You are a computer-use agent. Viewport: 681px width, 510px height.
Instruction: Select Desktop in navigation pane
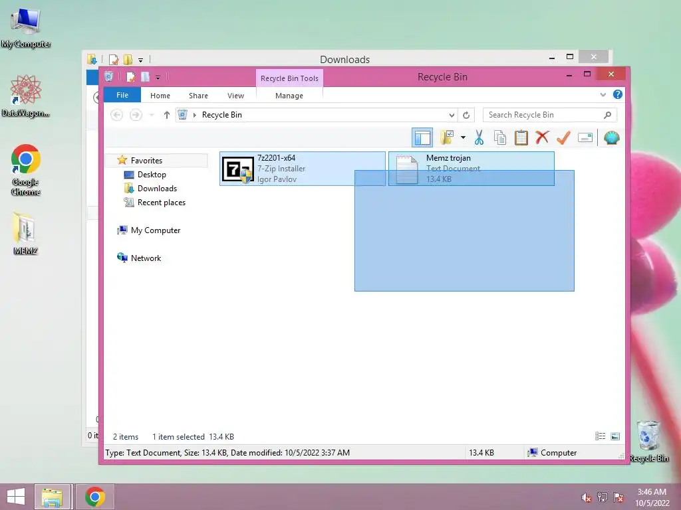click(152, 175)
